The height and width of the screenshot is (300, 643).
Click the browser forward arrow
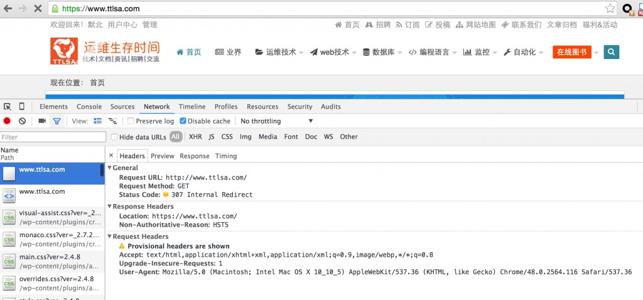coord(23,8)
